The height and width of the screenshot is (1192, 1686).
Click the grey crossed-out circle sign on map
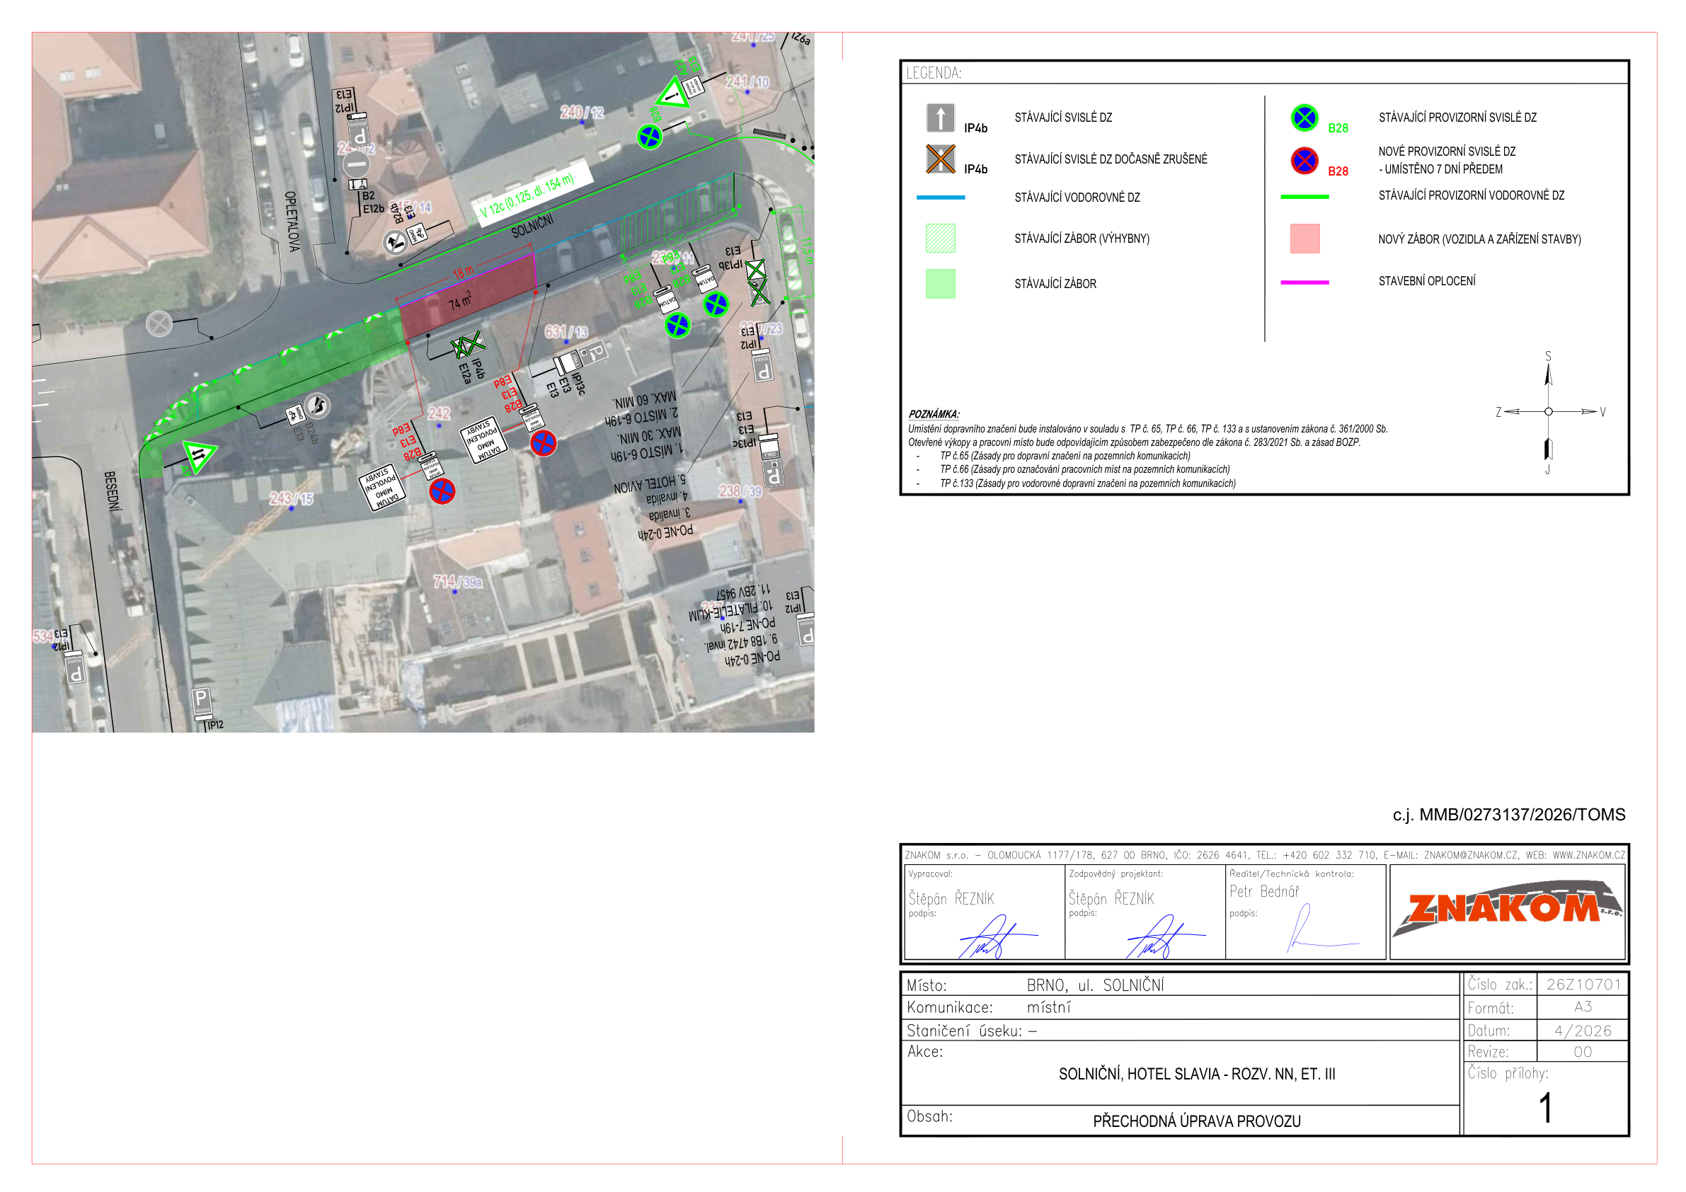[x=159, y=323]
